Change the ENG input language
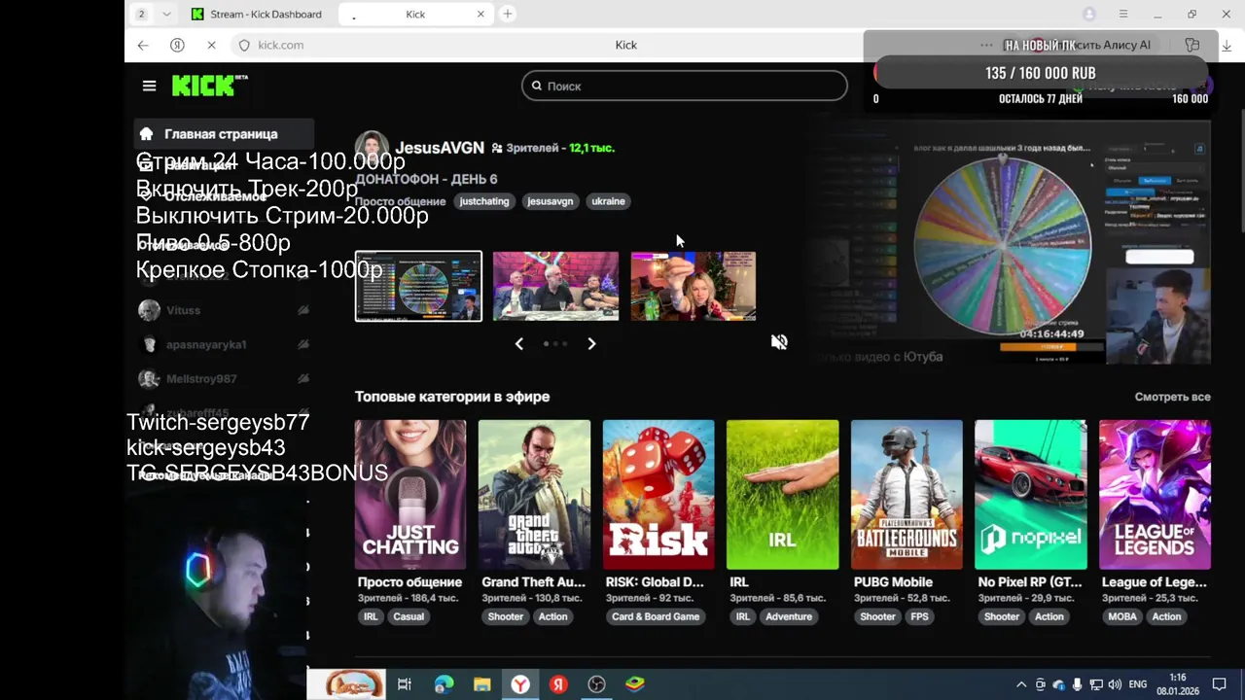 point(1137,684)
